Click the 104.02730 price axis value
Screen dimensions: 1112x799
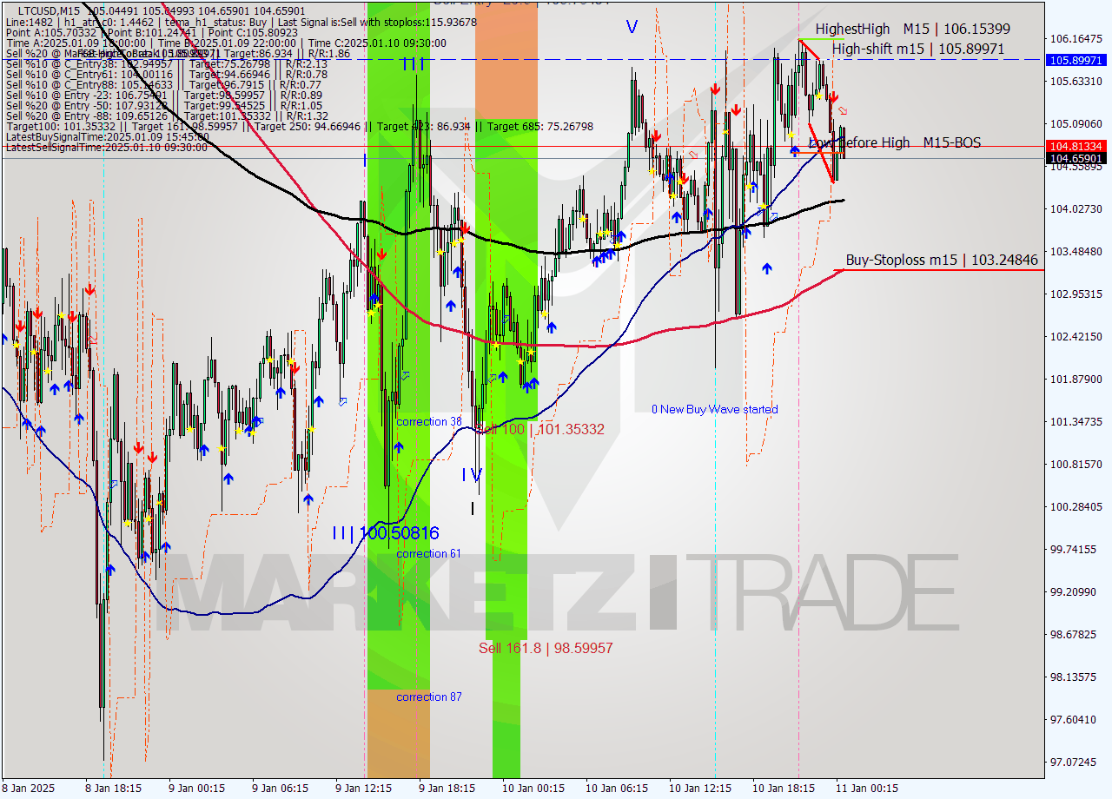tap(1076, 209)
